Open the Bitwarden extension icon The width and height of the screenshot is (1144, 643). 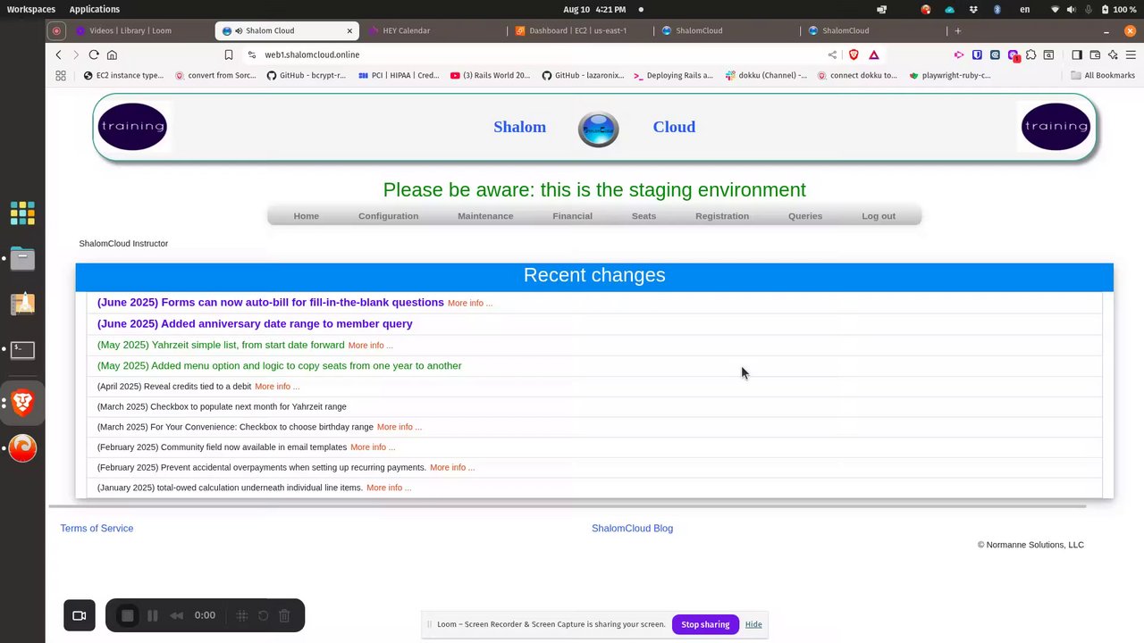click(x=977, y=54)
